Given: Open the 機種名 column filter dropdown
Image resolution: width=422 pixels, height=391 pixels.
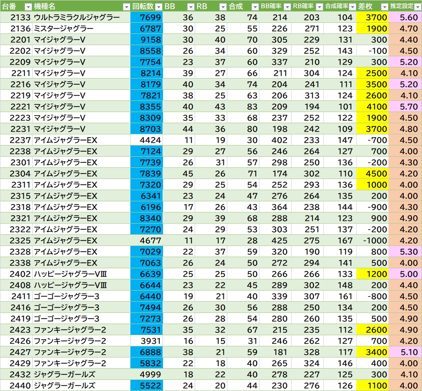Looking at the screenshot, I should (x=126, y=7).
